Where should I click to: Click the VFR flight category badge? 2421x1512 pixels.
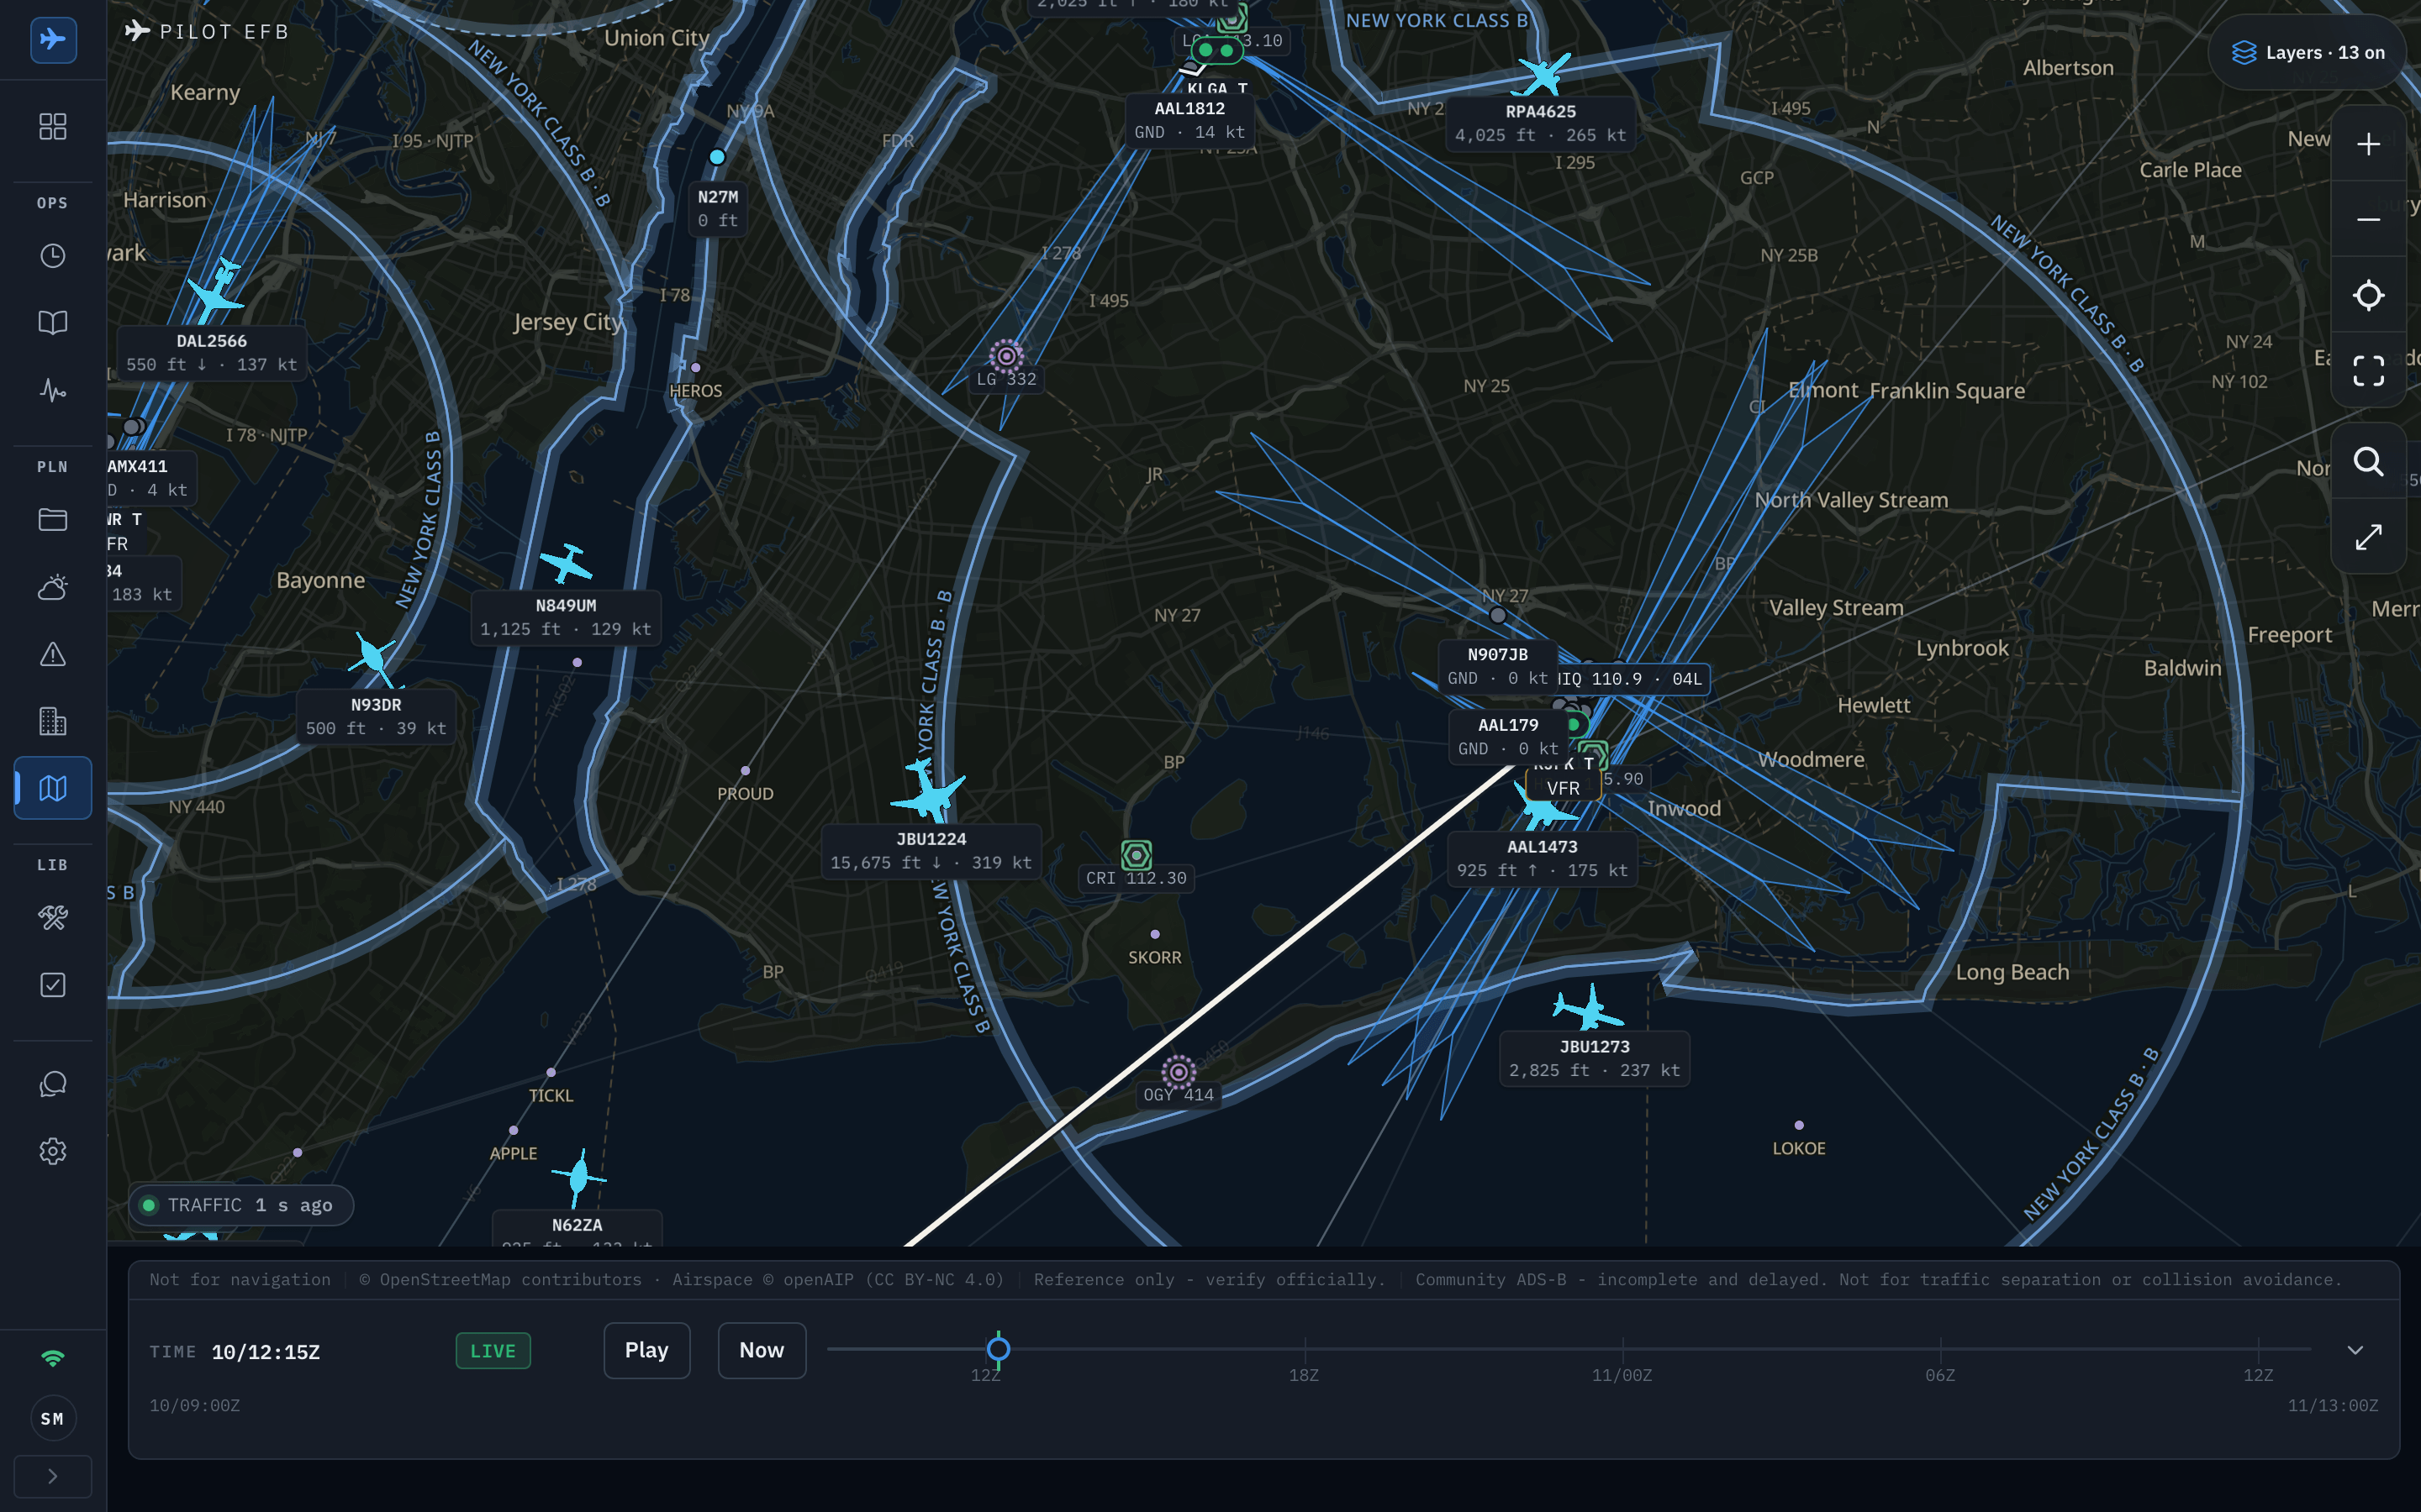(1563, 788)
